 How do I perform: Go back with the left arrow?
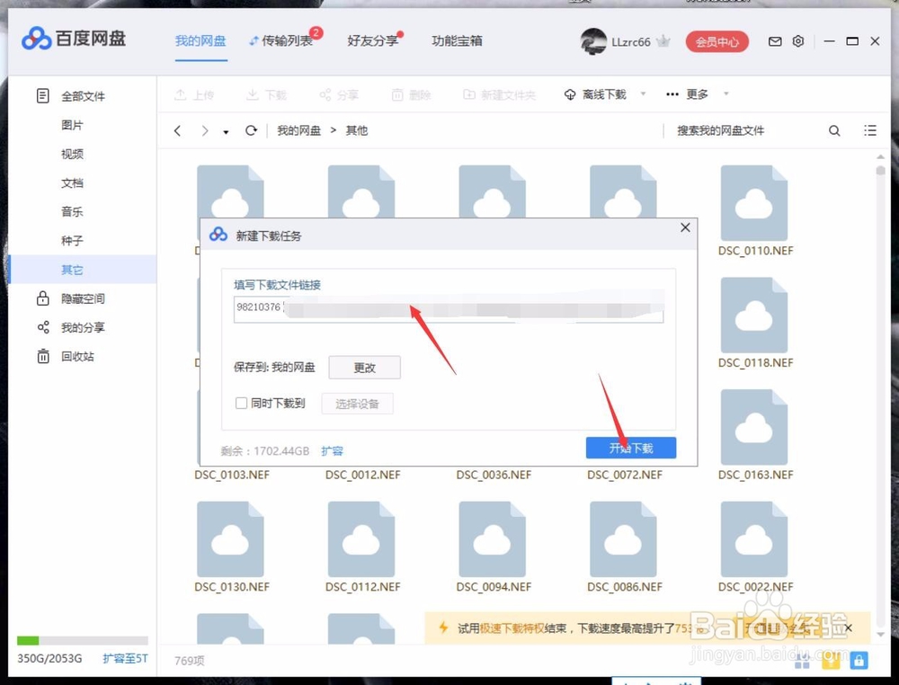point(178,130)
